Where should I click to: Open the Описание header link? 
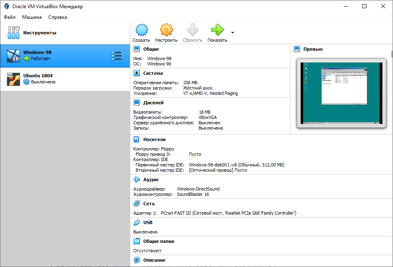pyautogui.click(x=154, y=260)
